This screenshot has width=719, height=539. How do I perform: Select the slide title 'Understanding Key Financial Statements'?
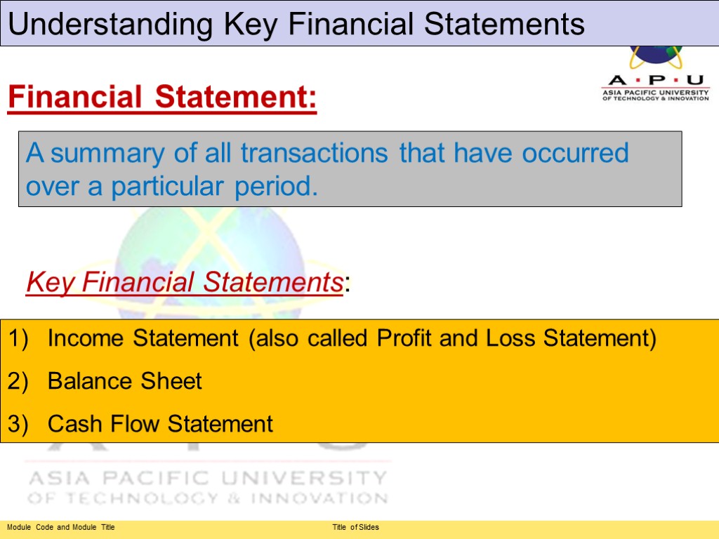pyautogui.click(x=297, y=25)
